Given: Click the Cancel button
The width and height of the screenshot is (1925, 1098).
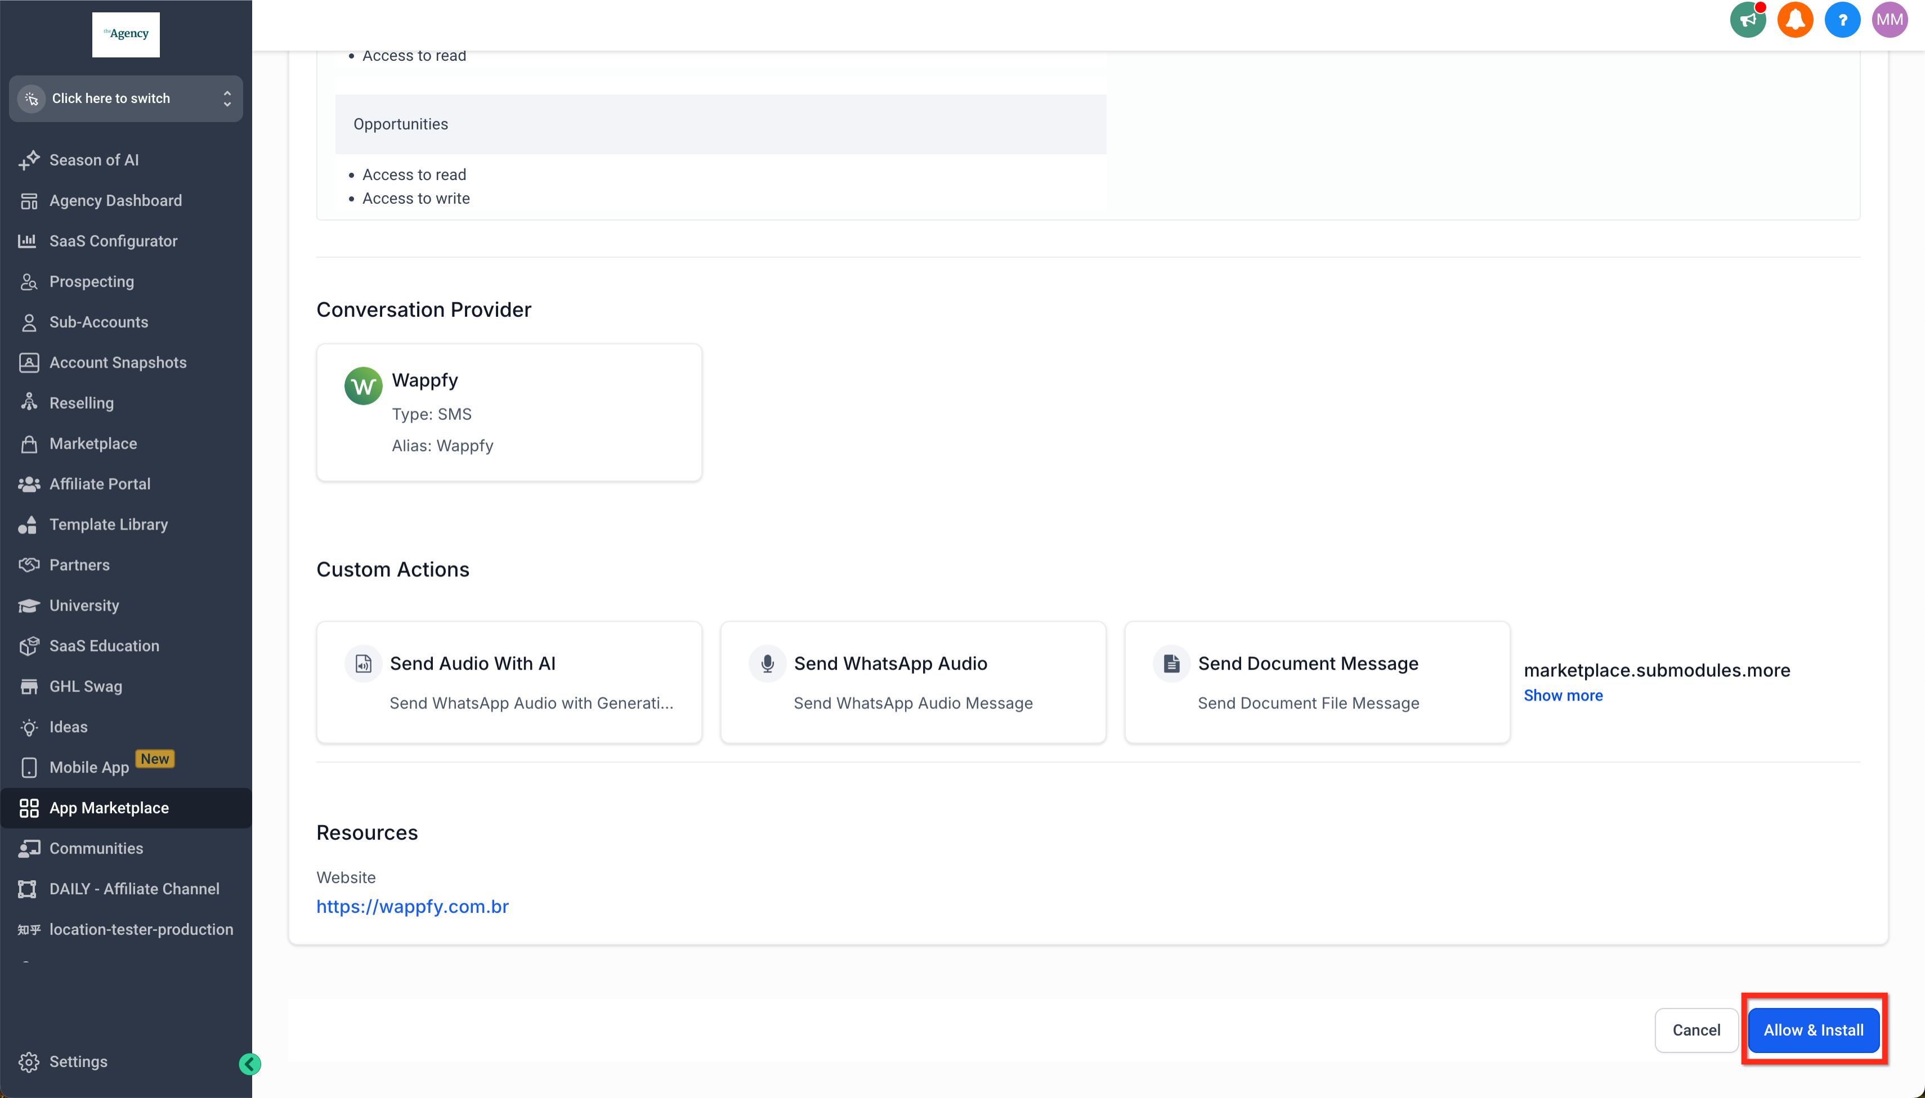Looking at the screenshot, I should pos(1696,1030).
